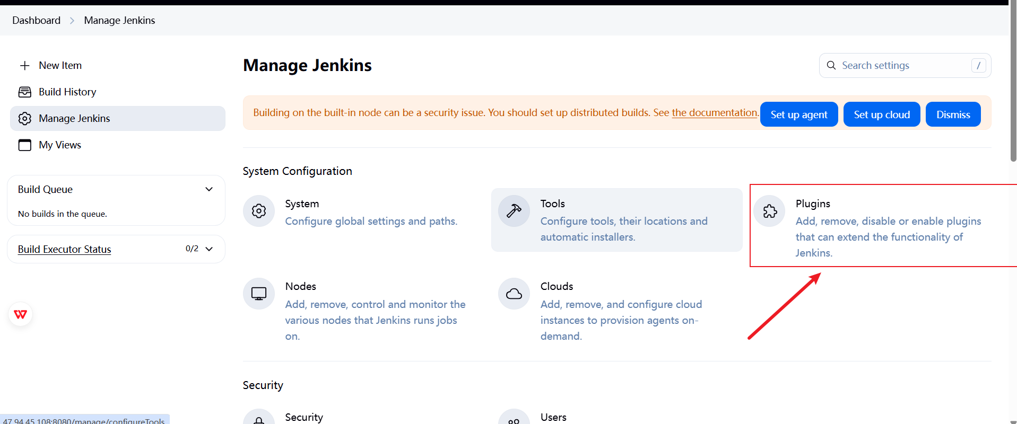Expand Build Executor Status chevron
1017x424 pixels.
(209, 249)
